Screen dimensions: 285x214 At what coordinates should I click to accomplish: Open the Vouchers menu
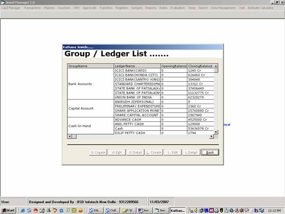[x=64, y=8]
